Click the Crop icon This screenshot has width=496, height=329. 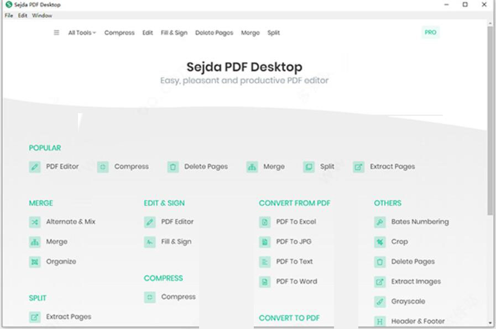380,242
